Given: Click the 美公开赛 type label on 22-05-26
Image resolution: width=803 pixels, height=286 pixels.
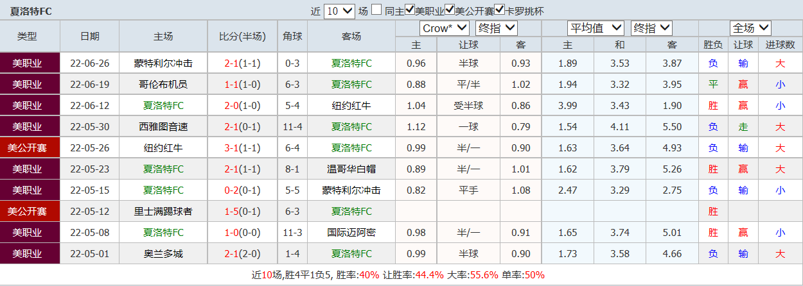Looking at the screenshot, I should (27, 148).
